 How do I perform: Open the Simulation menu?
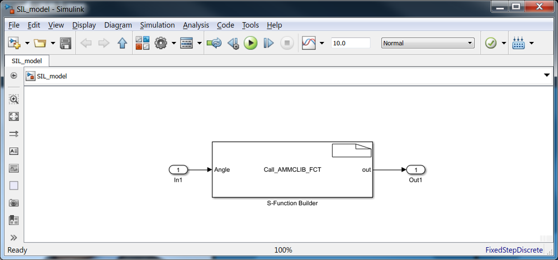coord(157,25)
